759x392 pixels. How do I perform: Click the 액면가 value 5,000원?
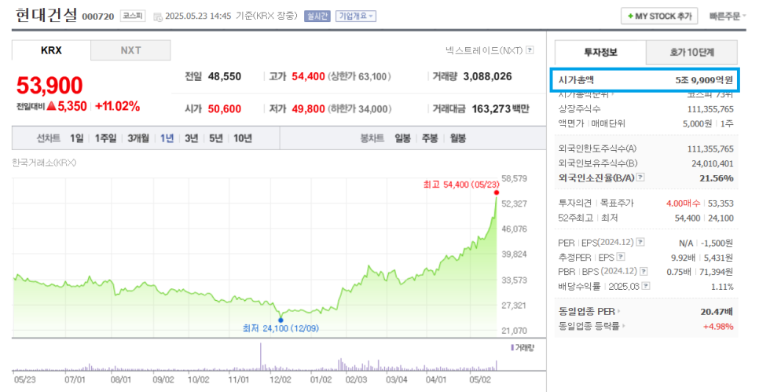(697, 123)
